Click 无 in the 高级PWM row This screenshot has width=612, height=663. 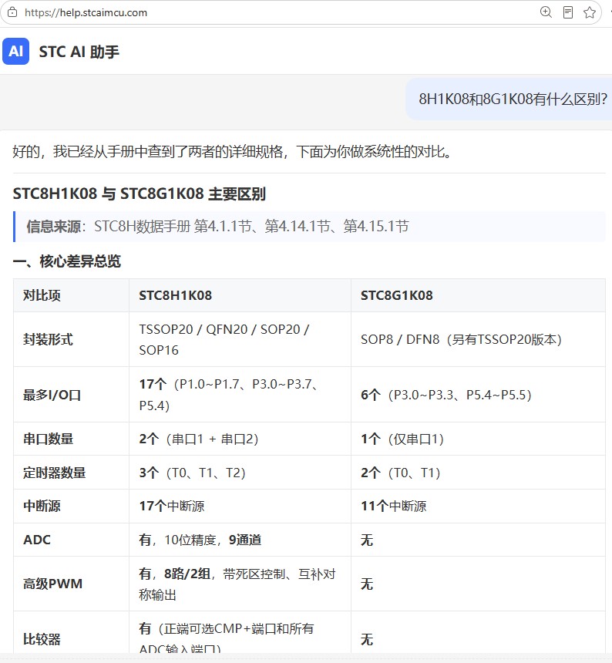tap(367, 584)
